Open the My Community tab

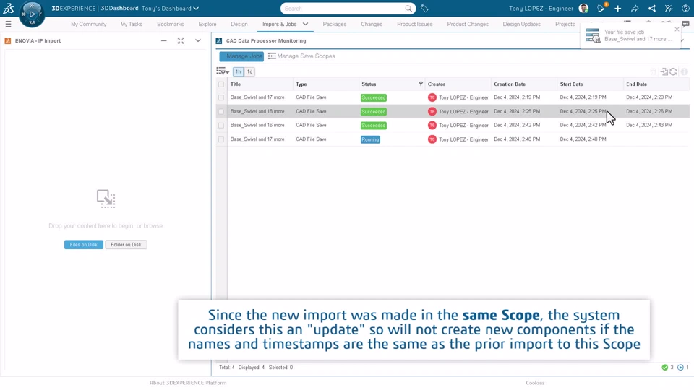[88, 25]
